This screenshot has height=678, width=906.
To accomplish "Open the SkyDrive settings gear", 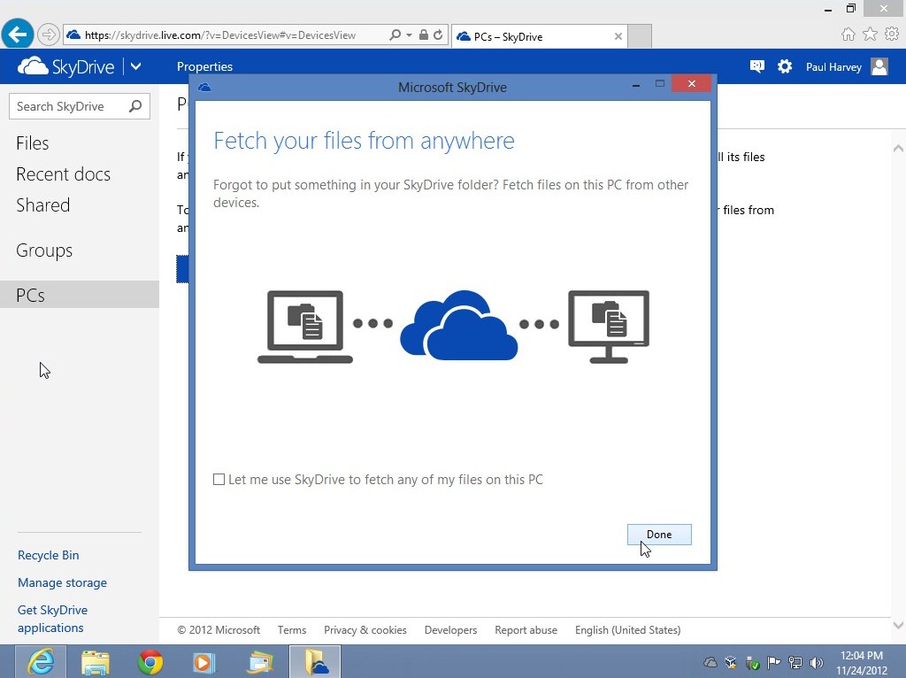I will coord(785,66).
